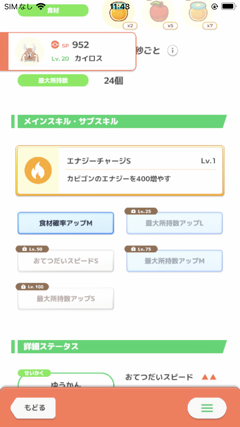Tap locked 最大所持数アップL sub skill
This screenshot has width=240, height=427.
(174, 224)
